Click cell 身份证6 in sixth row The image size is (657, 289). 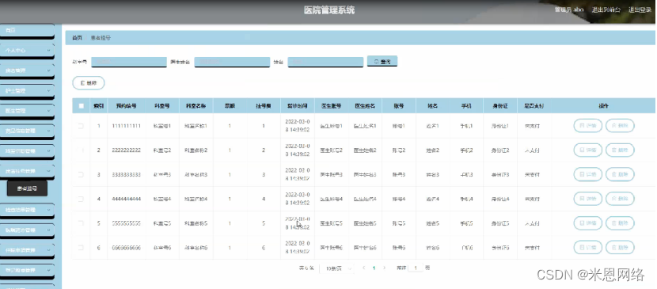pyautogui.click(x=499, y=248)
